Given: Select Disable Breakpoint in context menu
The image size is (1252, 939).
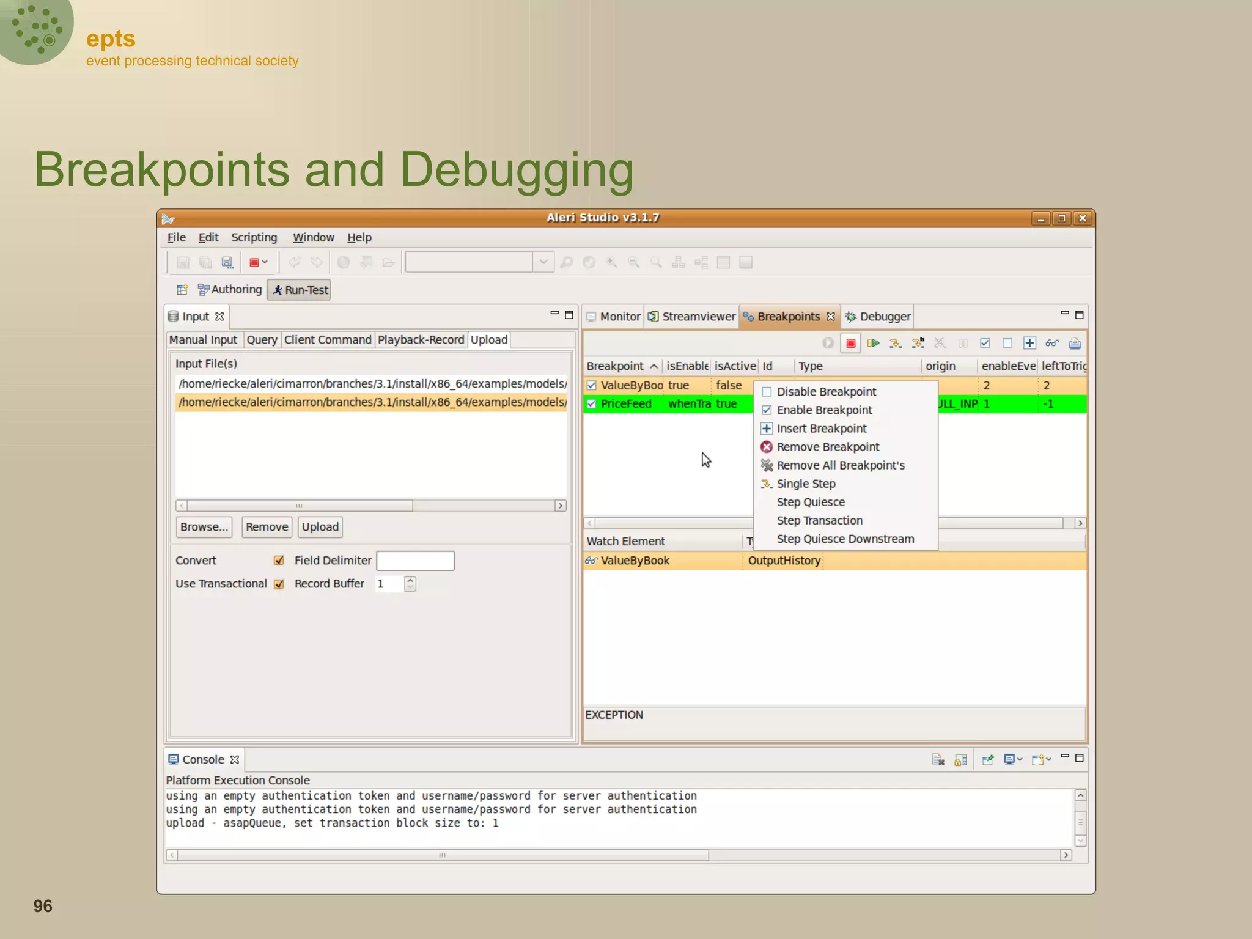Looking at the screenshot, I should 845,392.
